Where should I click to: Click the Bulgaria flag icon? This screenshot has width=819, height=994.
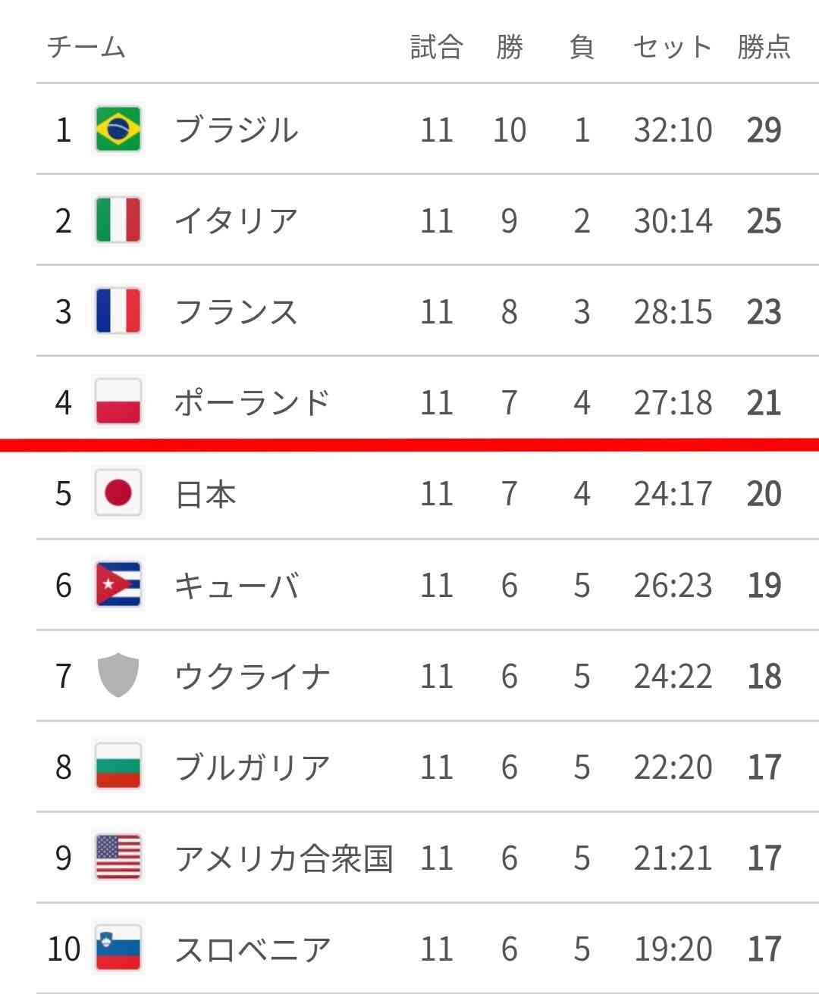click(x=118, y=767)
